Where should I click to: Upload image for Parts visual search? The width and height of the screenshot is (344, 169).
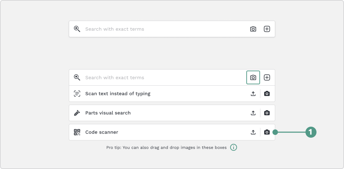(x=253, y=113)
